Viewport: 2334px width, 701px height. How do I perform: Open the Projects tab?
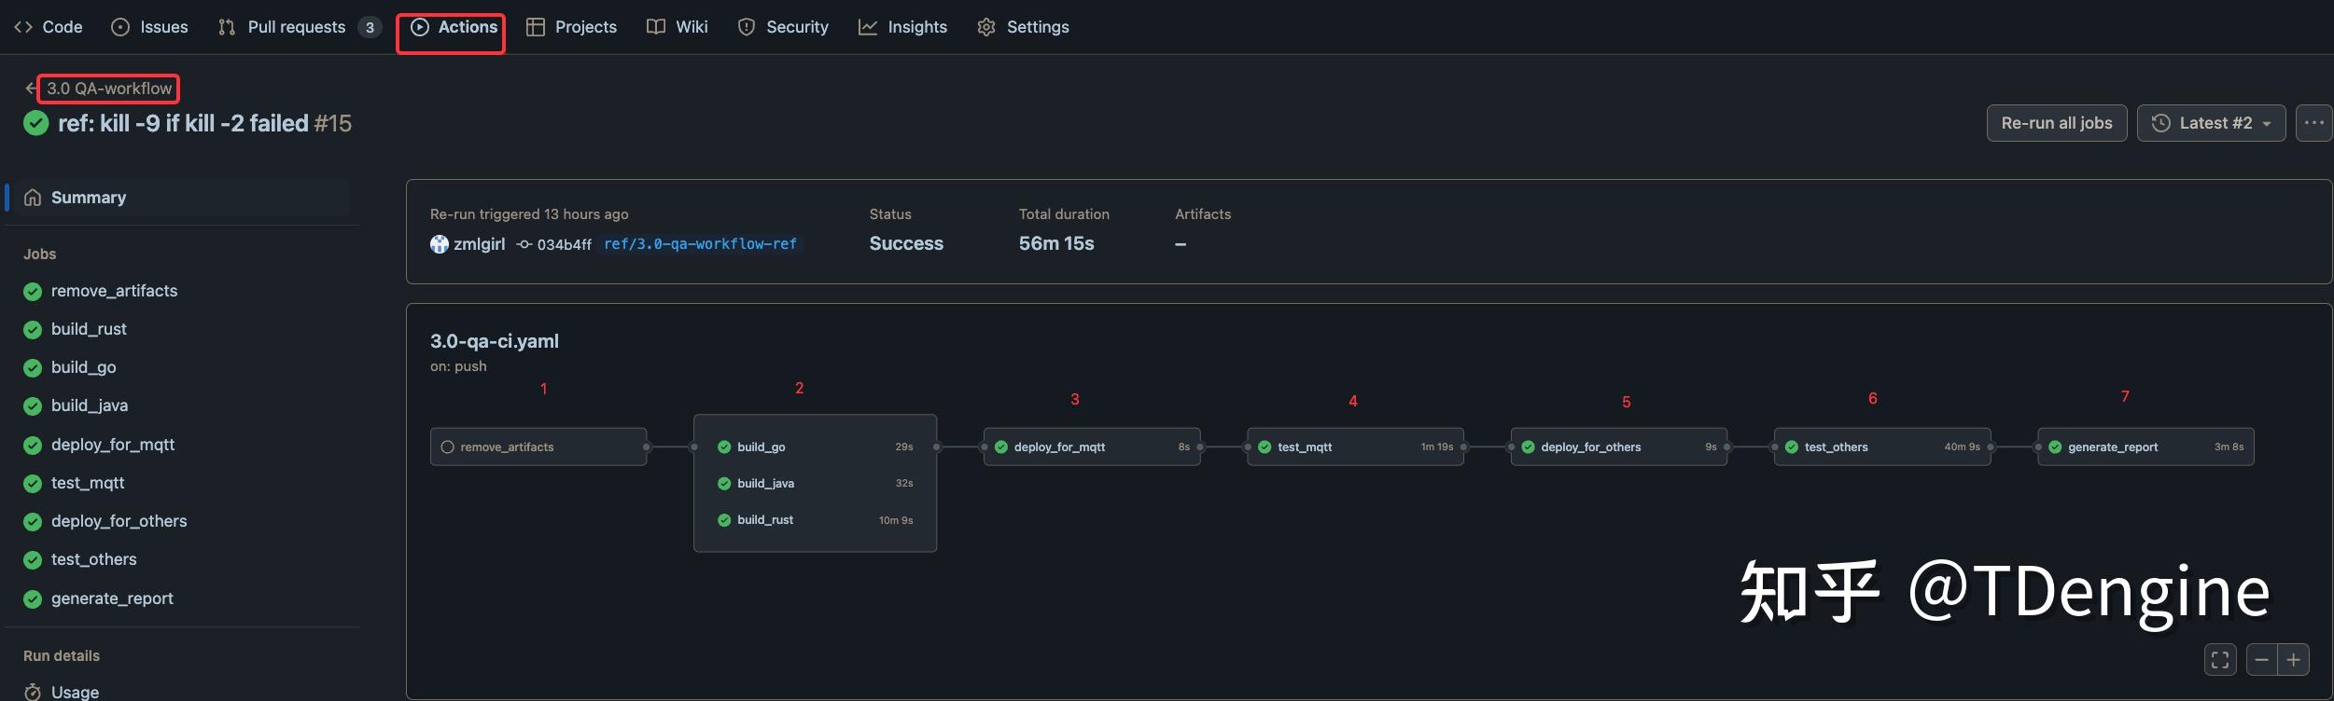571,27
